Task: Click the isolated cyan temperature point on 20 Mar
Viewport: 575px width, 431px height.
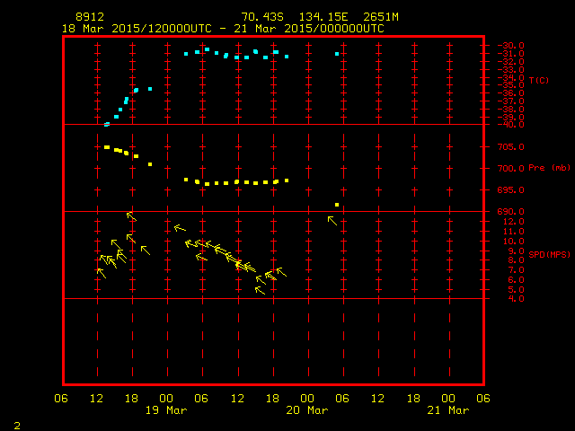Action: pos(337,54)
